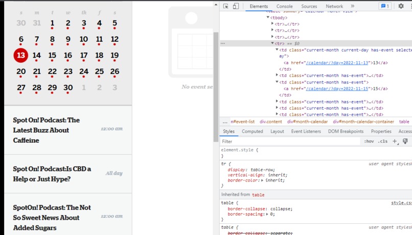Open the CBD Help or Just Hype event
The image size is (412, 235).
[52, 174]
